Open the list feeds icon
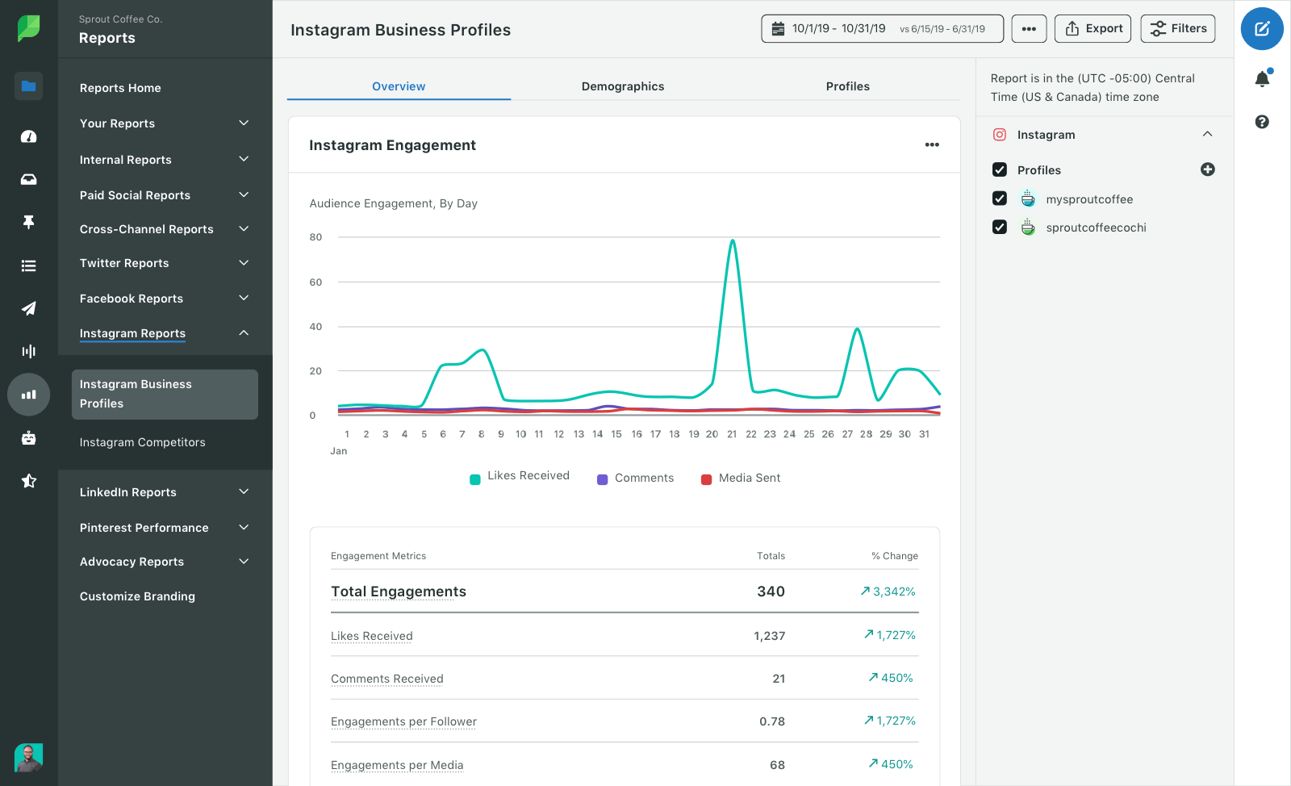 [29, 265]
